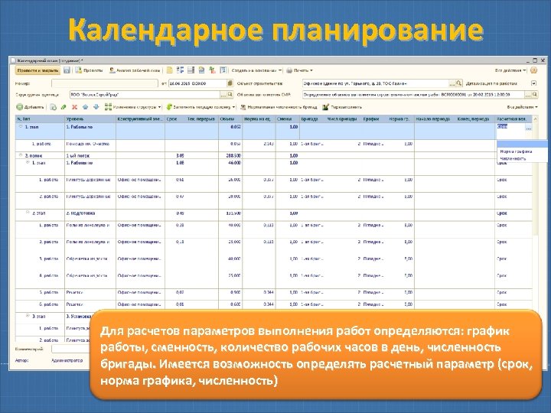The height and width of the screenshot is (413, 551).
Task: Click the ellipsis button in Структурная единица field
Action: tap(223, 95)
